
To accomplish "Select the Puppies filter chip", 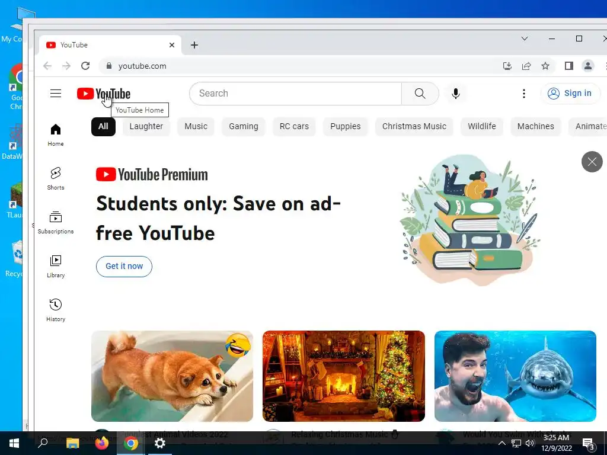I will pos(346,127).
